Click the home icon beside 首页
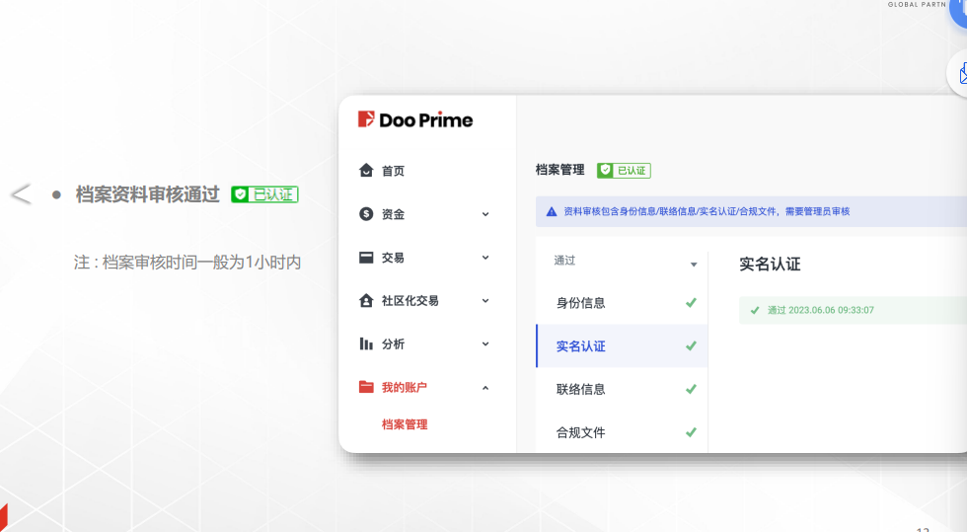Image resolution: width=967 pixels, height=532 pixels. tap(366, 171)
